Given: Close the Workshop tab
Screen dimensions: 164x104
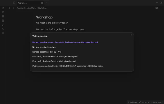Looking at the screenshot, I should (x=42, y=3).
